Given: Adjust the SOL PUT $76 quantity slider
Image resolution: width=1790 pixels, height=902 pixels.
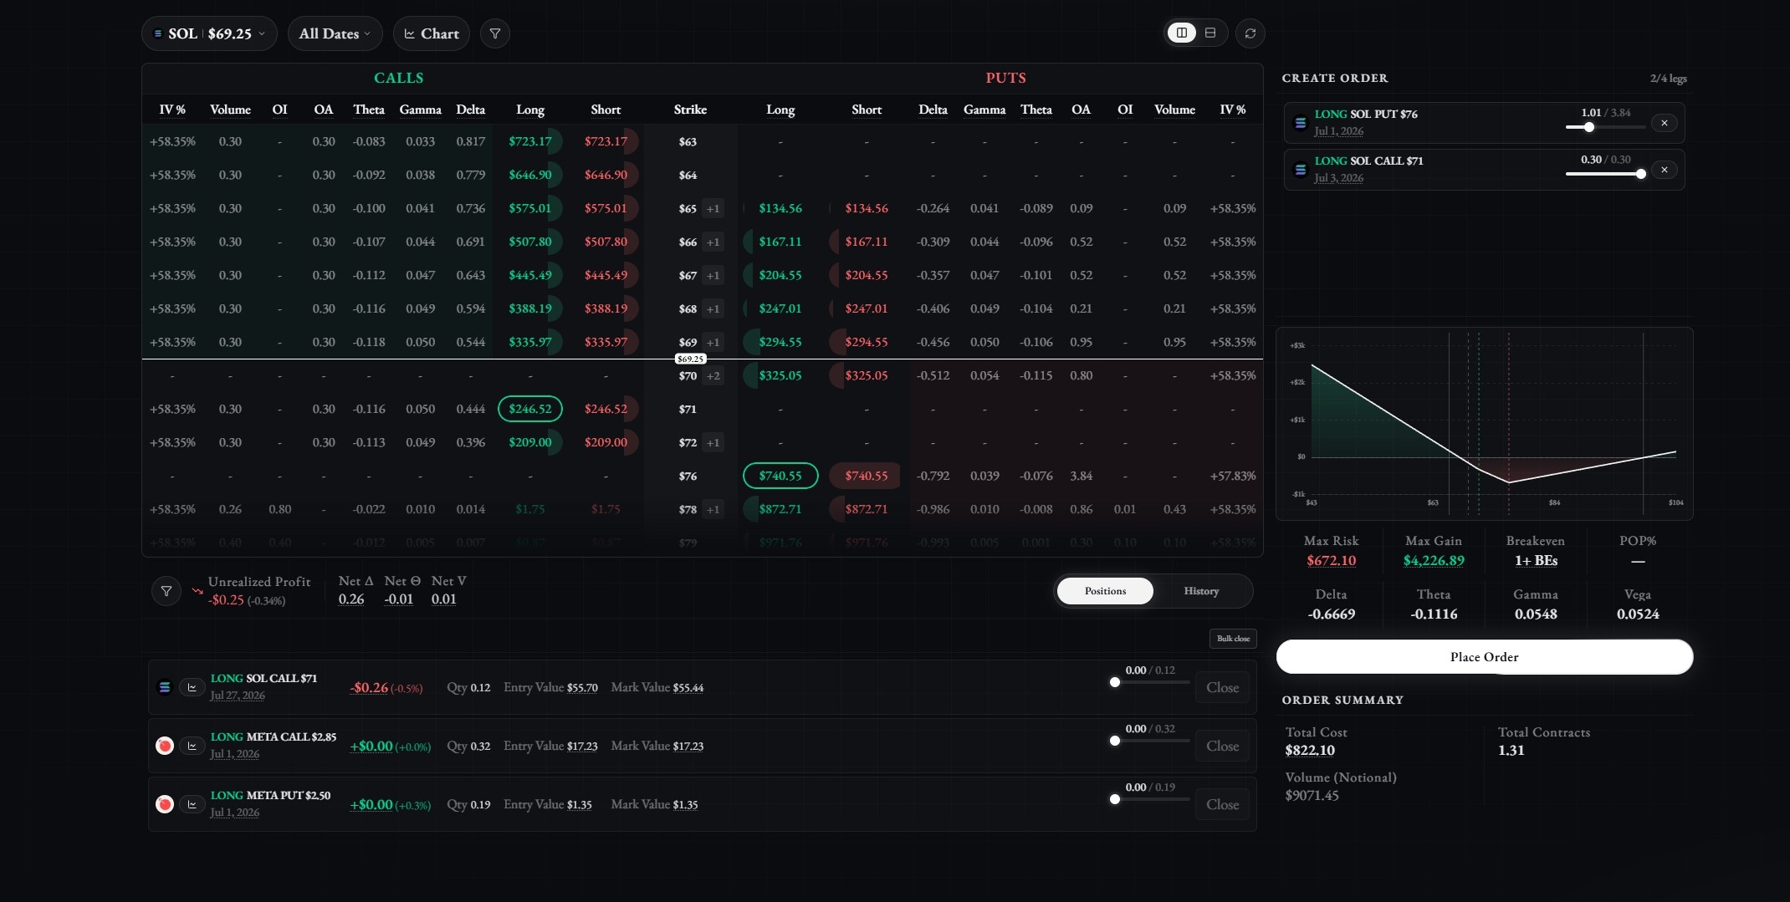Looking at the screenshot, I should click(x=1606, y=127).
